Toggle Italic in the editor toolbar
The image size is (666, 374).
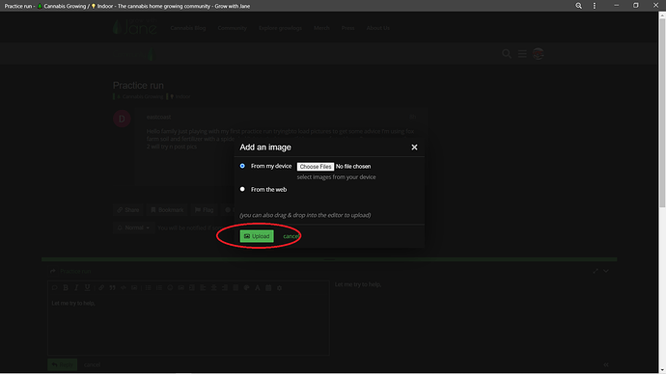tap(76, 287)
